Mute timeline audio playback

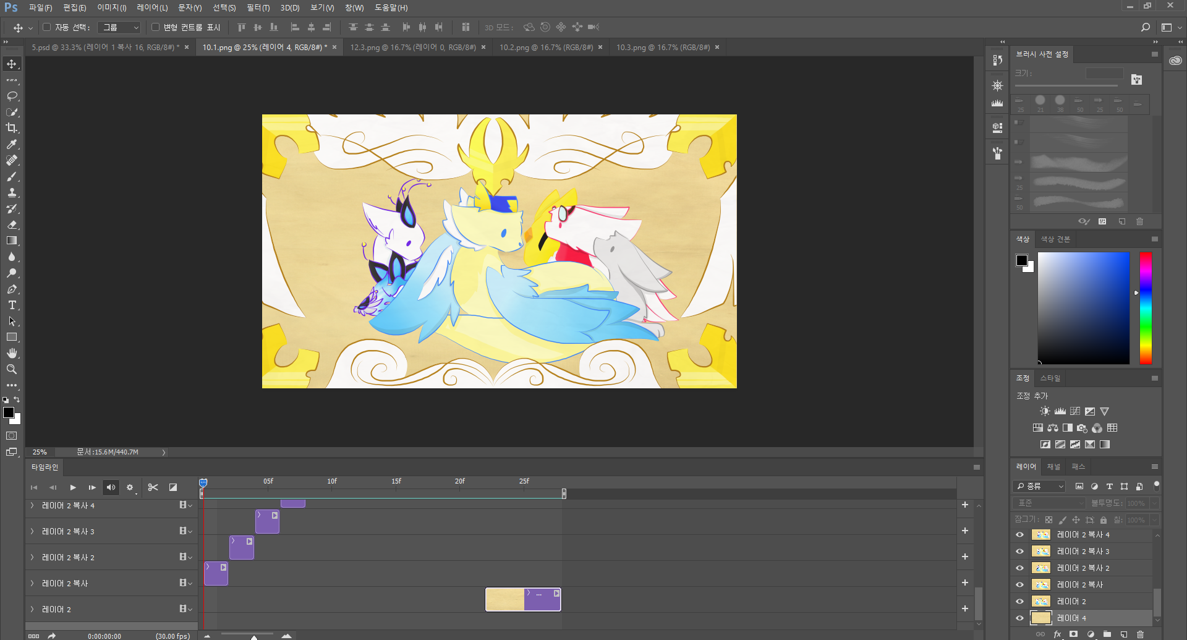[x=111, y=487]
